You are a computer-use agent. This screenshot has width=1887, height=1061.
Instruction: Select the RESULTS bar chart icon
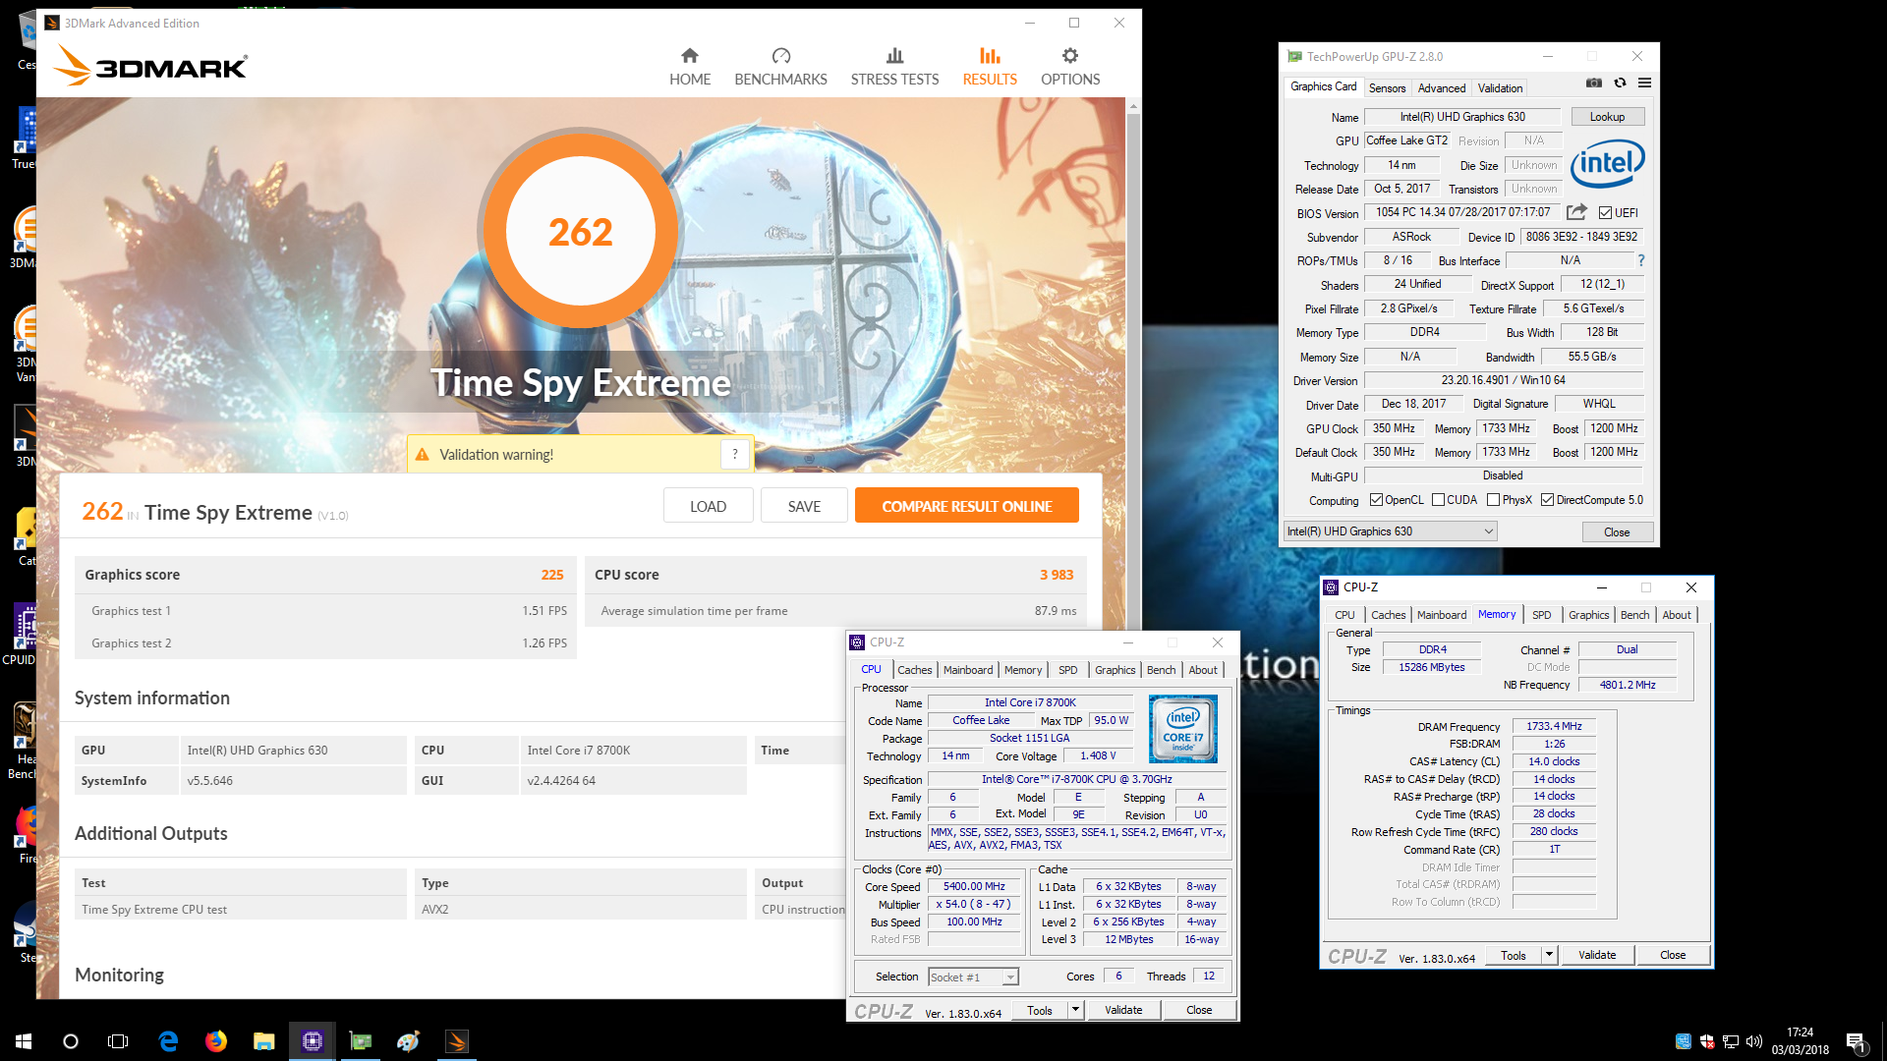click(990, 56)
